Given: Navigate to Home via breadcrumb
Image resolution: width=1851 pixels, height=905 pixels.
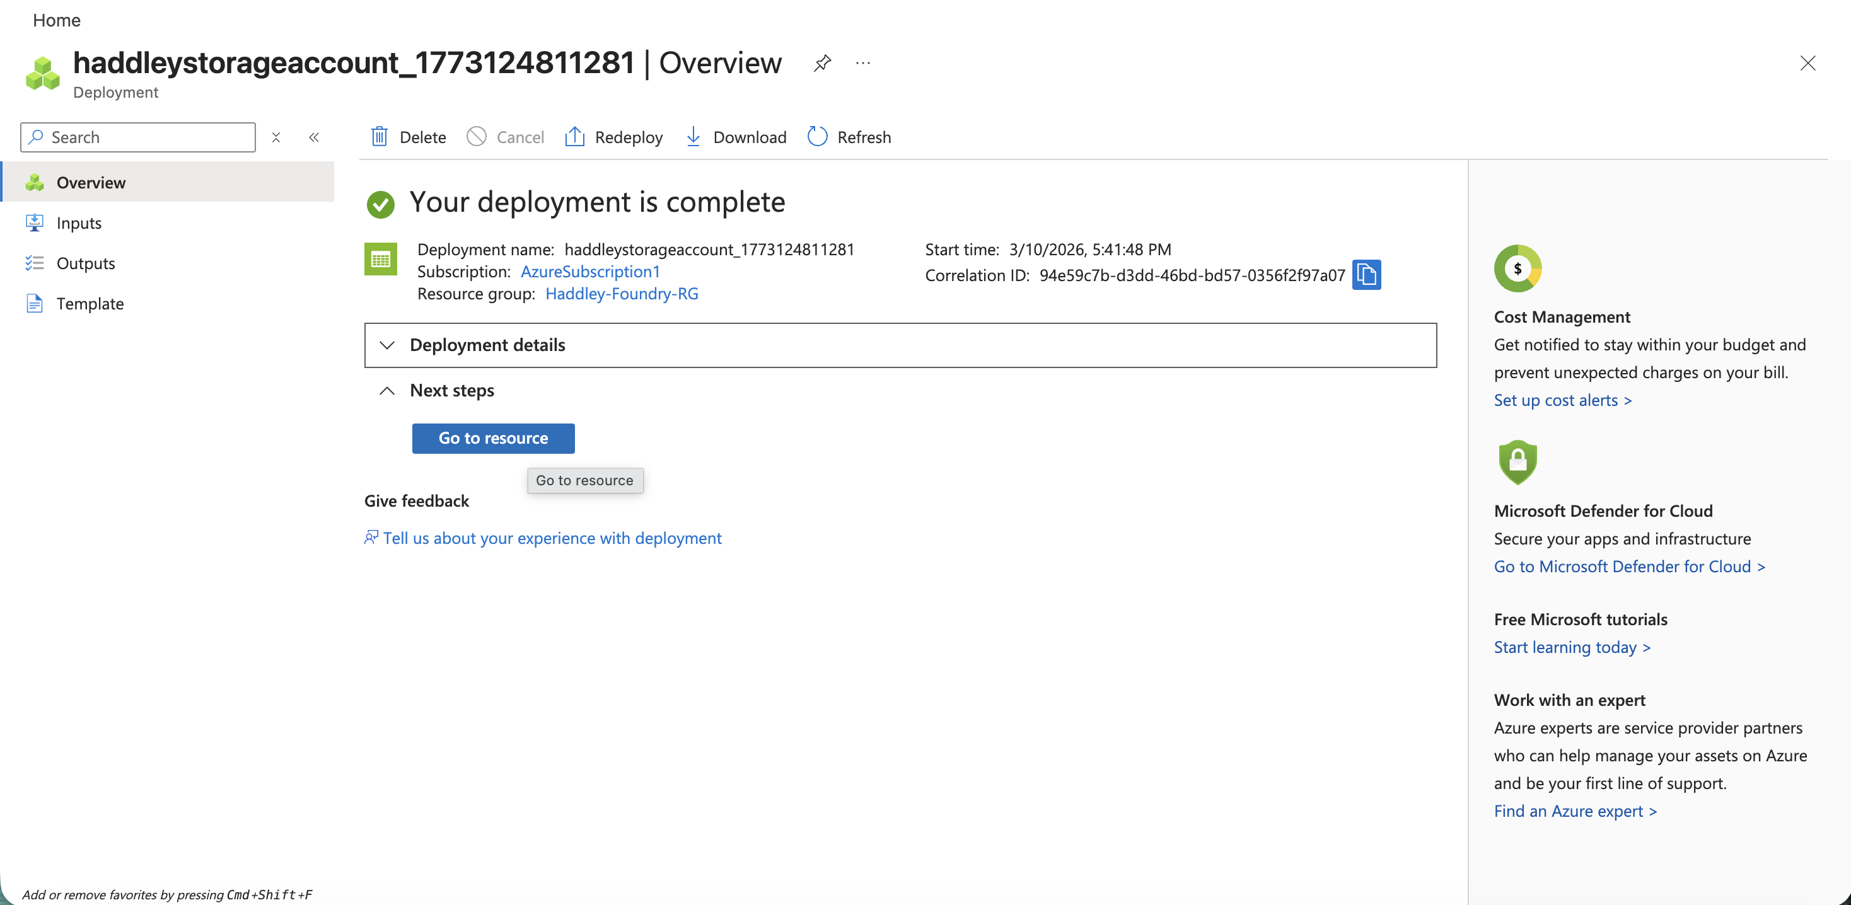Looking at the screenshot, I should click(x=56, y=20).
